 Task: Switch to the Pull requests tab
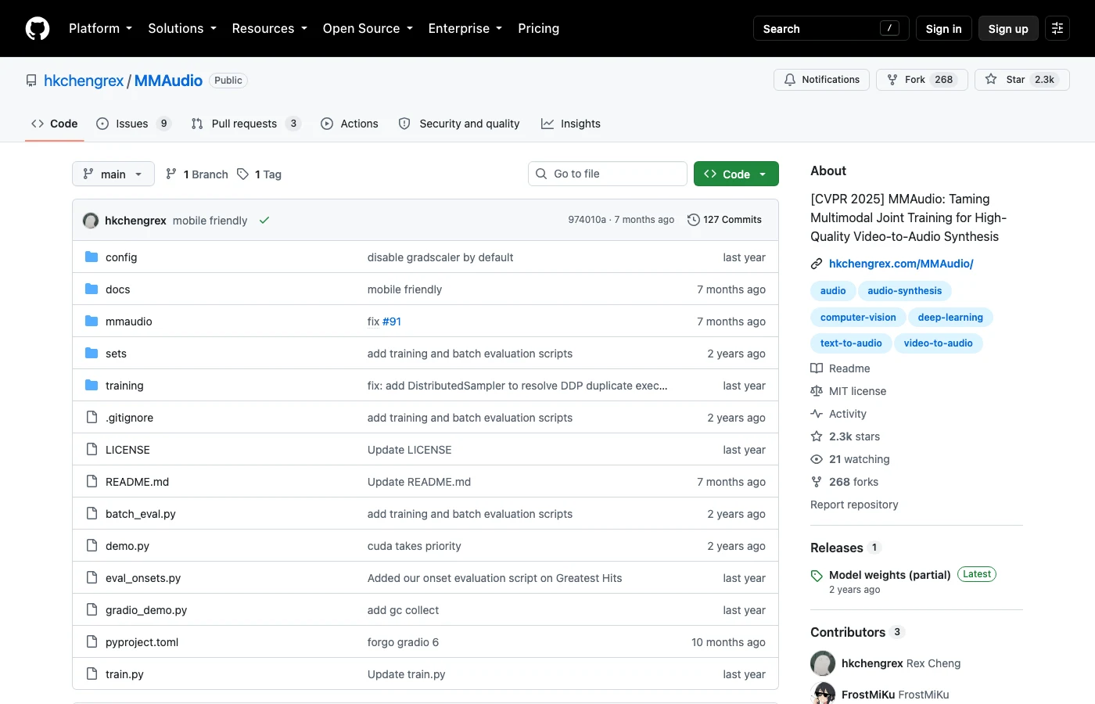point(246,124)
